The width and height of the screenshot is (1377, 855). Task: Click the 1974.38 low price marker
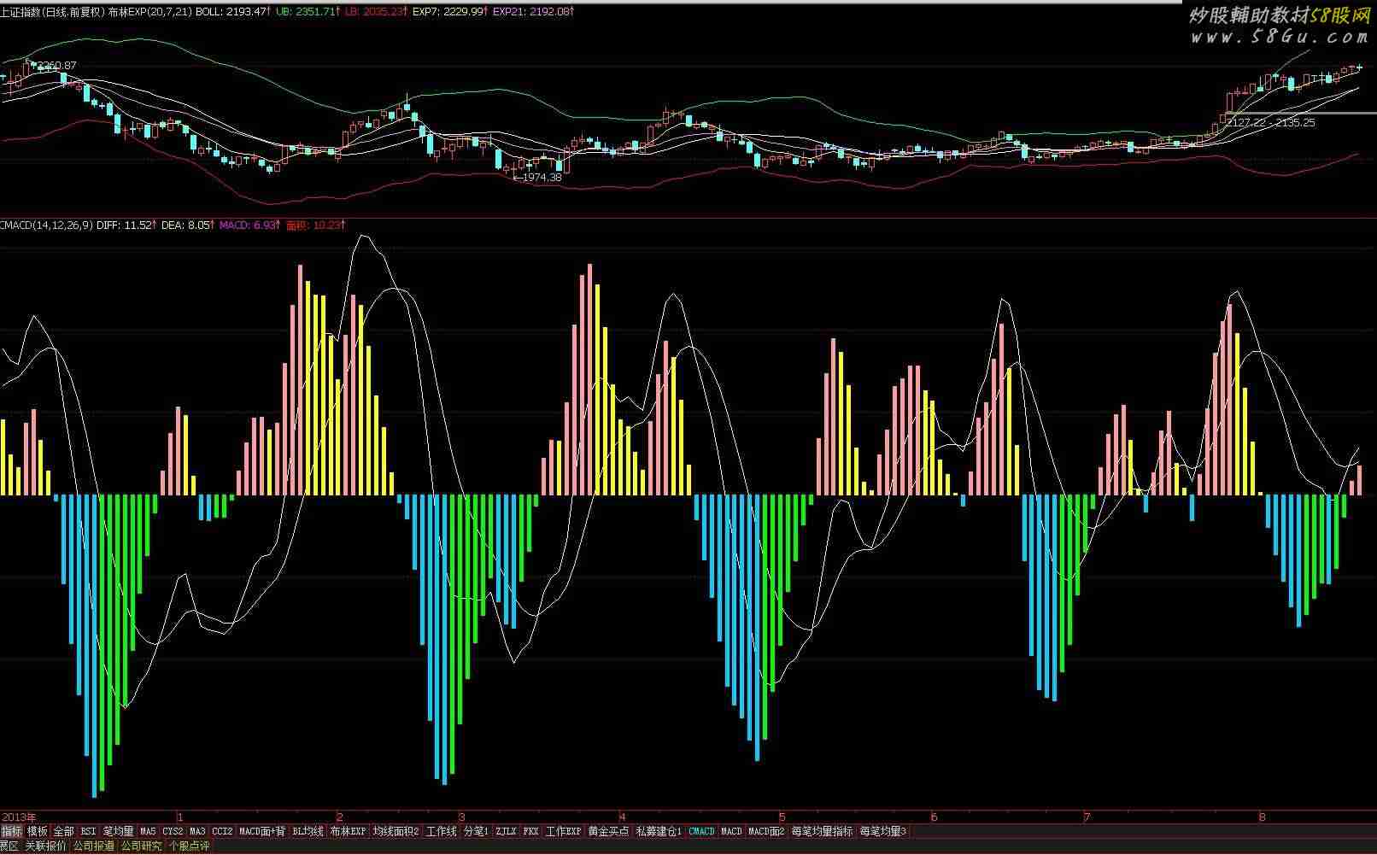pyautogui.click(x=542, y=178)
